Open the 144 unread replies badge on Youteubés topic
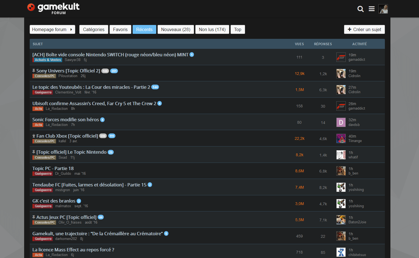Screen dimensions: 419x258 pos(155,87)
